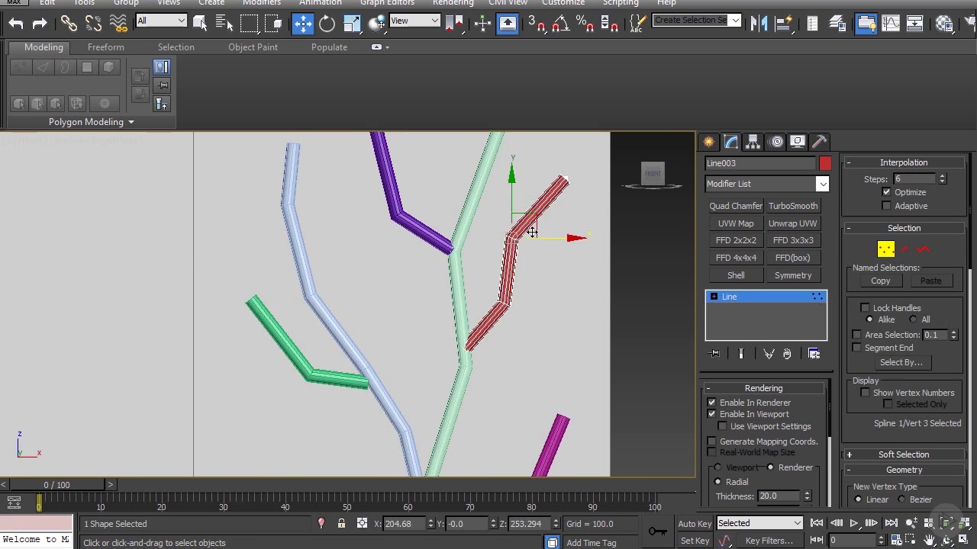This screenshot has width=977, height=549.
Task: Click the Shell modifier button
Action: click(736, 275)
